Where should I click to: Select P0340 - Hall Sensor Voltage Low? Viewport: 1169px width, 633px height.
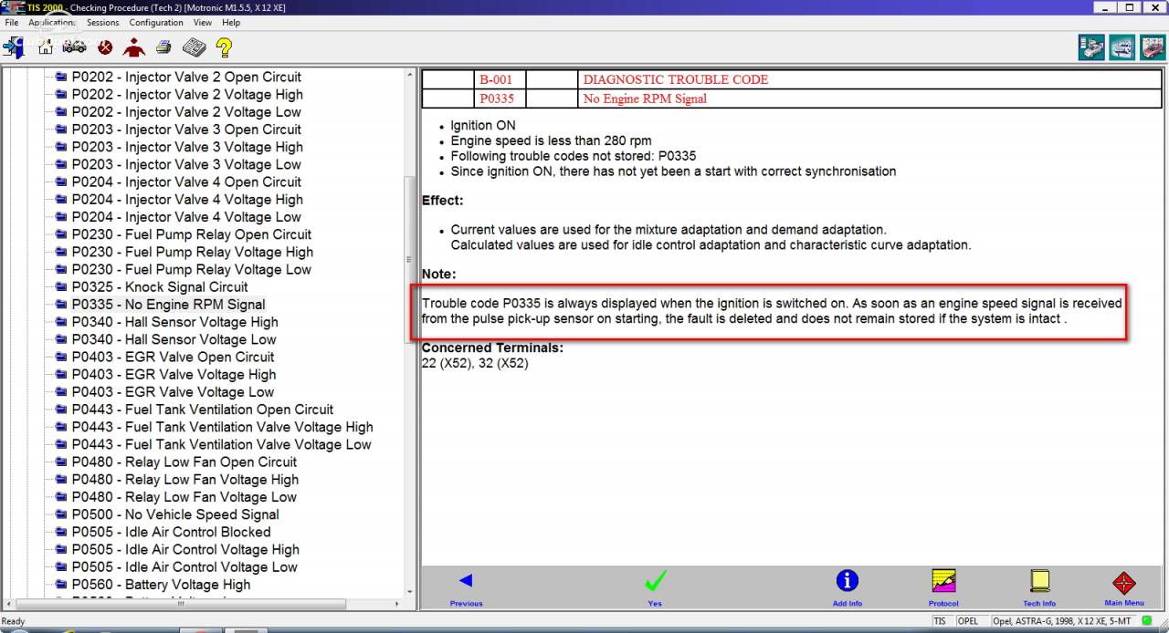(174, 339)
